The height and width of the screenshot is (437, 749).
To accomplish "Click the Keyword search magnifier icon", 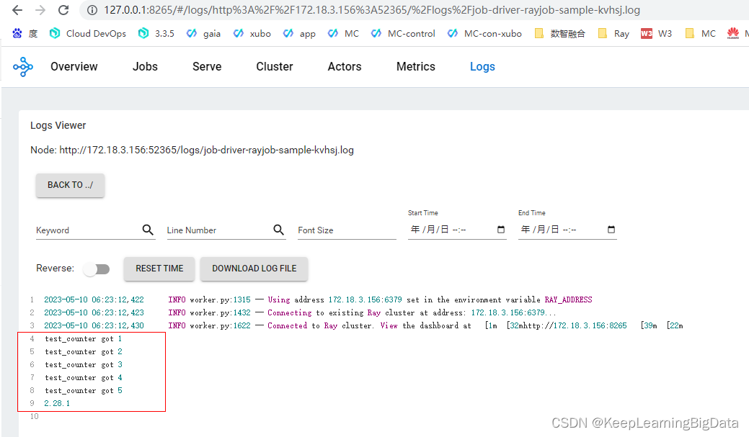I will 148,230.
